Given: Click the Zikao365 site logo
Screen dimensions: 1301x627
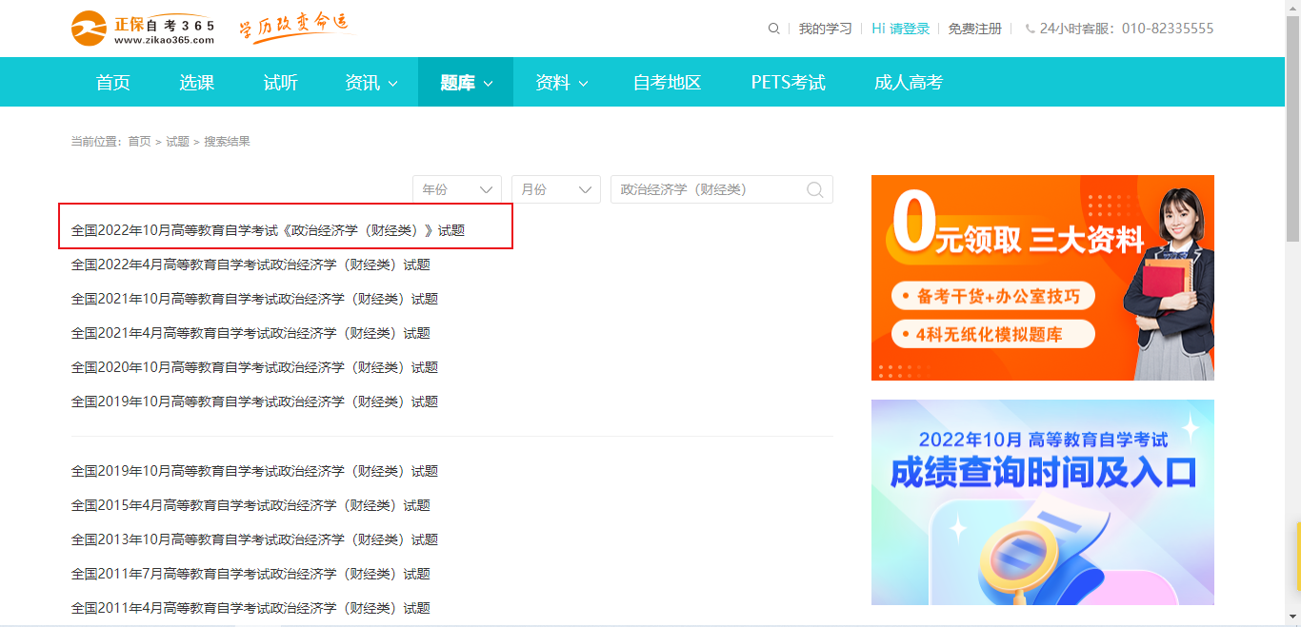Looking at the screenshot, I should coord(143,29).
